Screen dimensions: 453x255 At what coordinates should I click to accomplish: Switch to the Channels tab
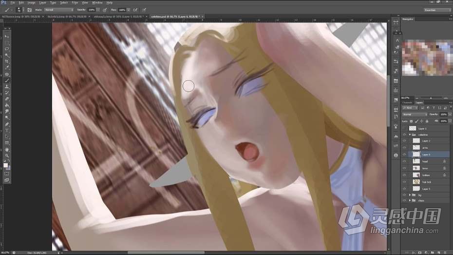[x=408, y=103]
